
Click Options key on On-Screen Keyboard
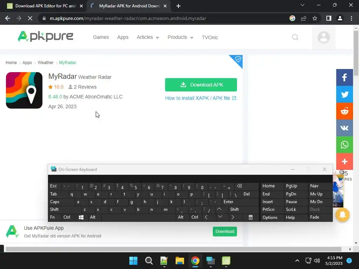(271, 217)
